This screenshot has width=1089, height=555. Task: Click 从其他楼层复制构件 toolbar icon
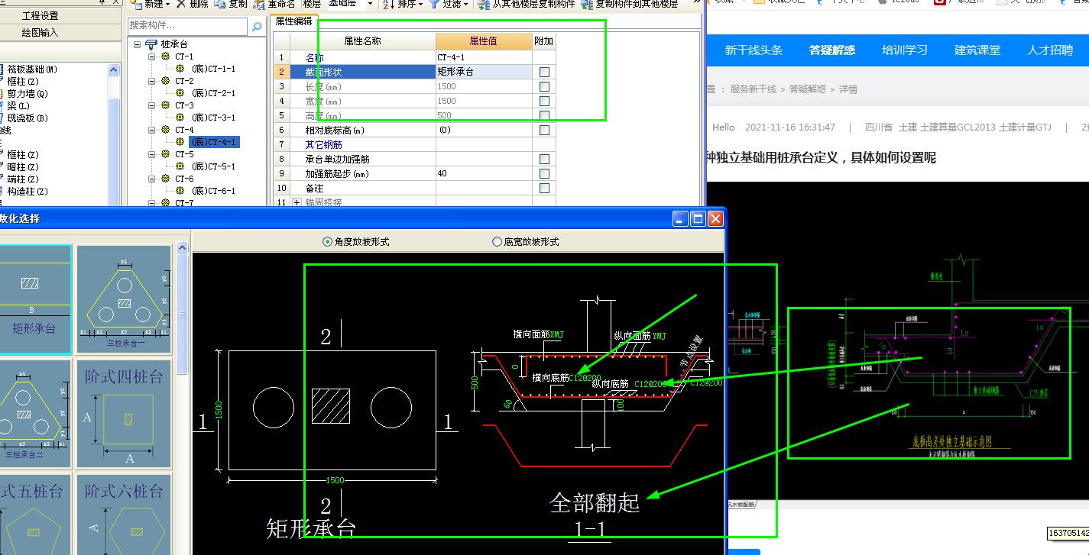click(483, 4)
